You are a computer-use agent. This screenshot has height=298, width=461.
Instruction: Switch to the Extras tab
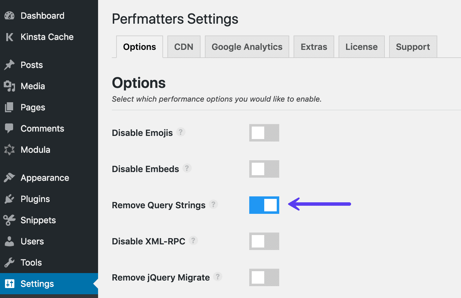pyautogui.click(x=314, y=46)
